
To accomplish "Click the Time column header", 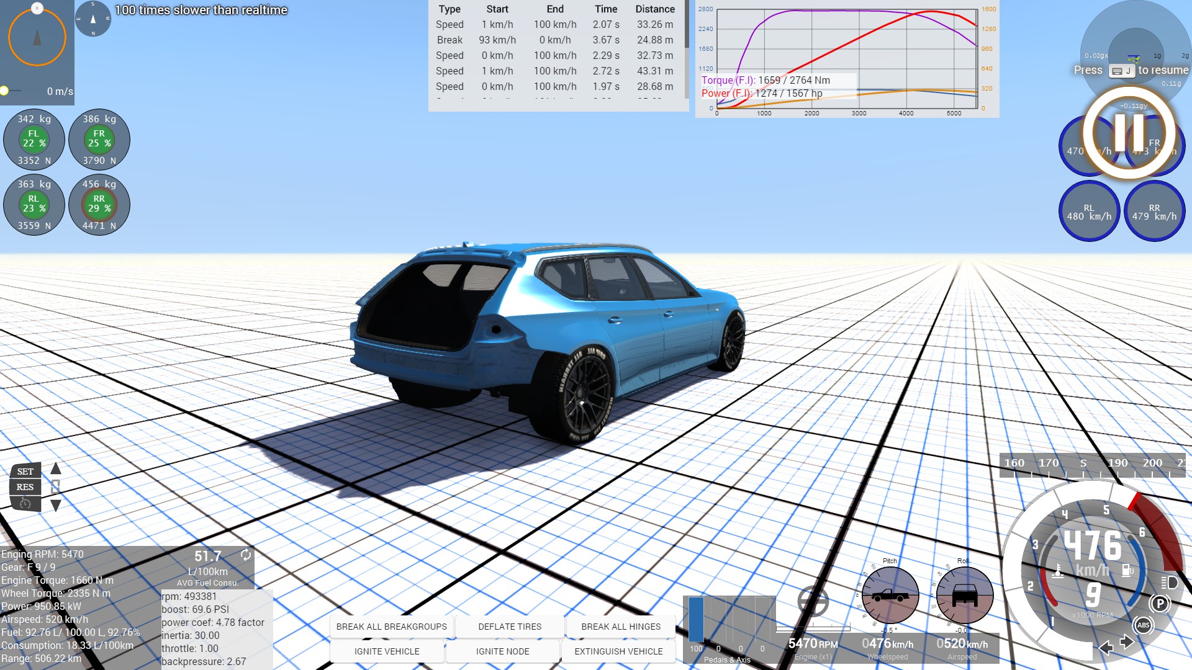I will click(x=606, y=9).
